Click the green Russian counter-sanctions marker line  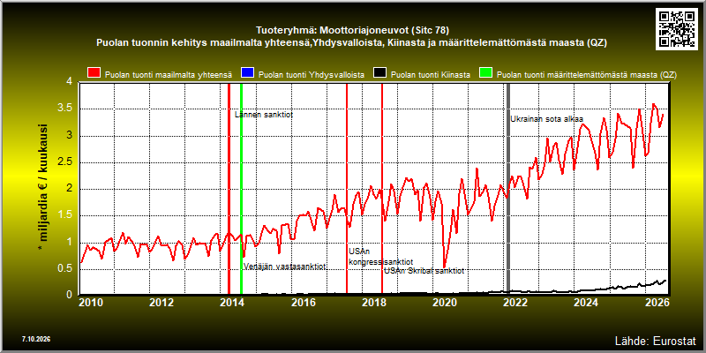pos(241,189)
